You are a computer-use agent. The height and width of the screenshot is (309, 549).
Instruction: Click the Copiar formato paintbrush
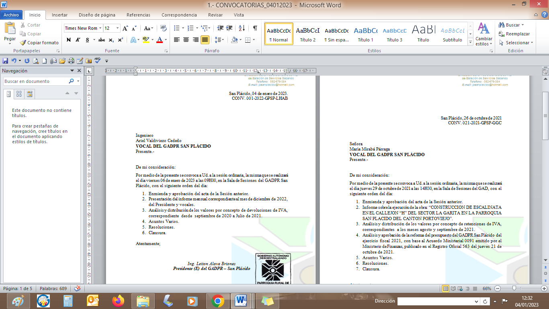point(39,43)
